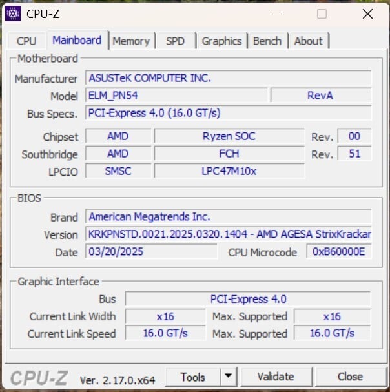Click the Manufacturer field showing ASUSTeK

229,78
